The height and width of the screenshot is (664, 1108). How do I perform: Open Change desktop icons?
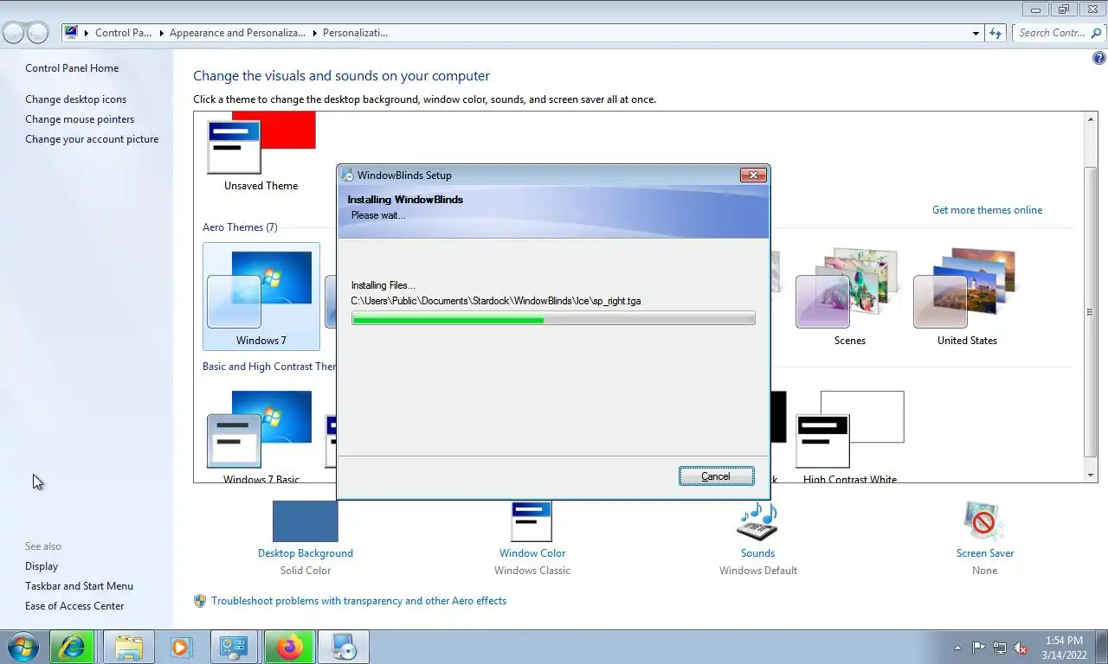point(75,99)
